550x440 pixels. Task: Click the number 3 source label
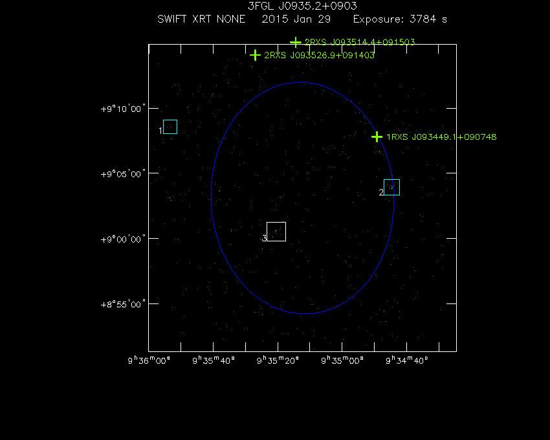click(265, 238)
